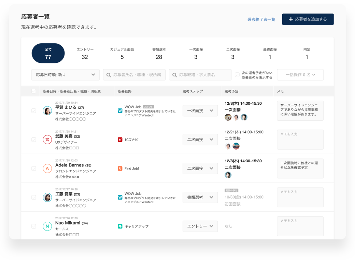Click the メモを入力 memo field on 工藤愛菜's row
Image resolution: width=355 pixels, height=266 pixels.
click(x=300, y=197)
